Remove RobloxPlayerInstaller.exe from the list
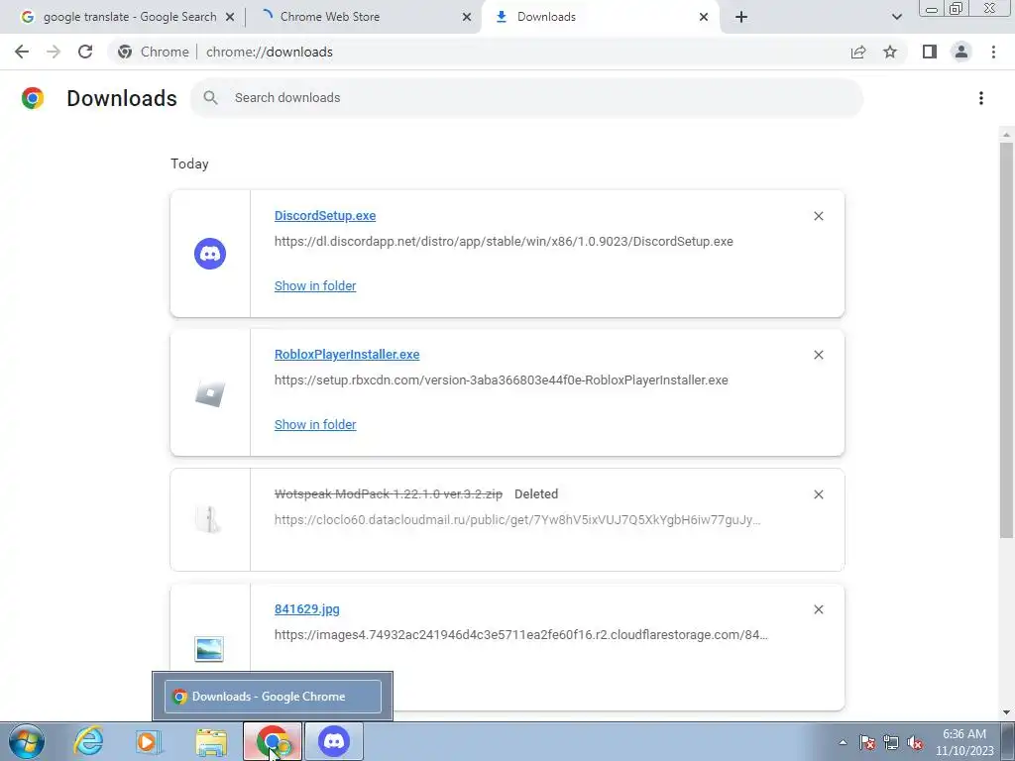 point(818,355)
